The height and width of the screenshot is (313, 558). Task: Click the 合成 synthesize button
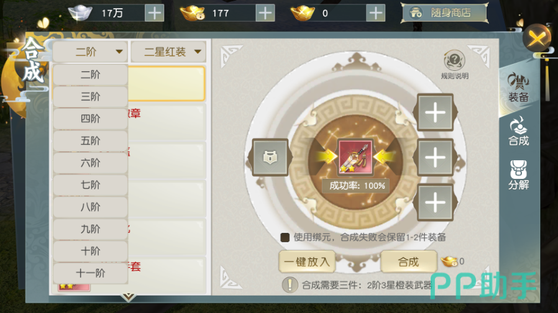tap(408, 262)
